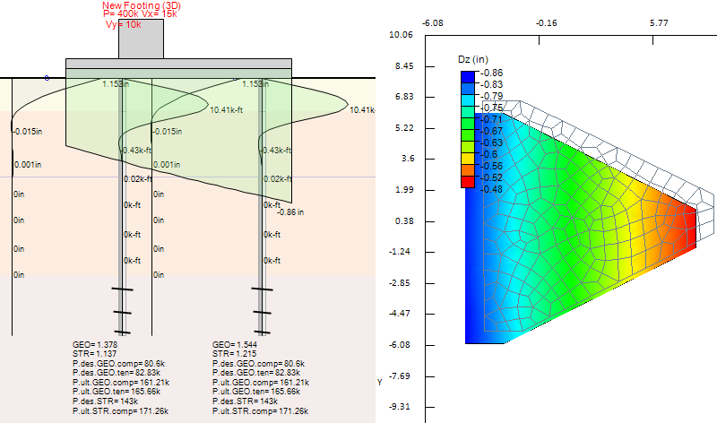
Task: Click the '-0.63' legend value
Action: coord(491,142)
